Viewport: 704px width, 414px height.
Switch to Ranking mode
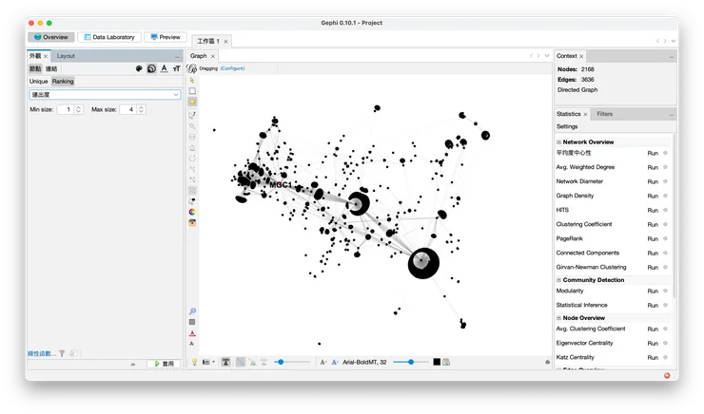63,81
